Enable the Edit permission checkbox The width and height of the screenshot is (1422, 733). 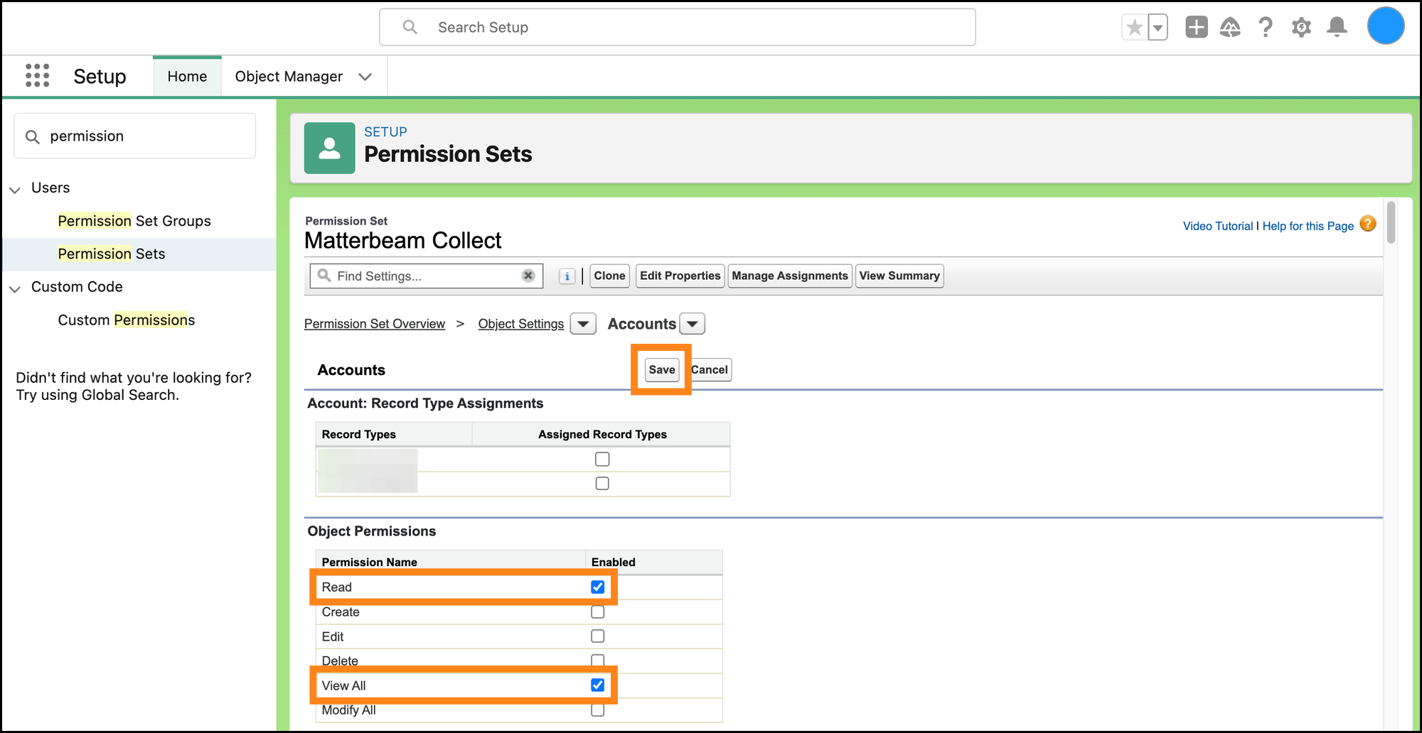pyautogui.click(x=597, y=636)
